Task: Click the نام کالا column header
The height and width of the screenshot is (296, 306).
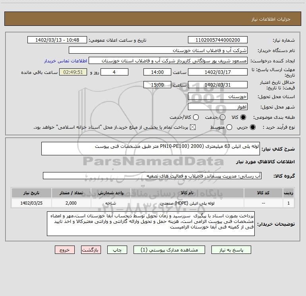Action: coord(187,193)
